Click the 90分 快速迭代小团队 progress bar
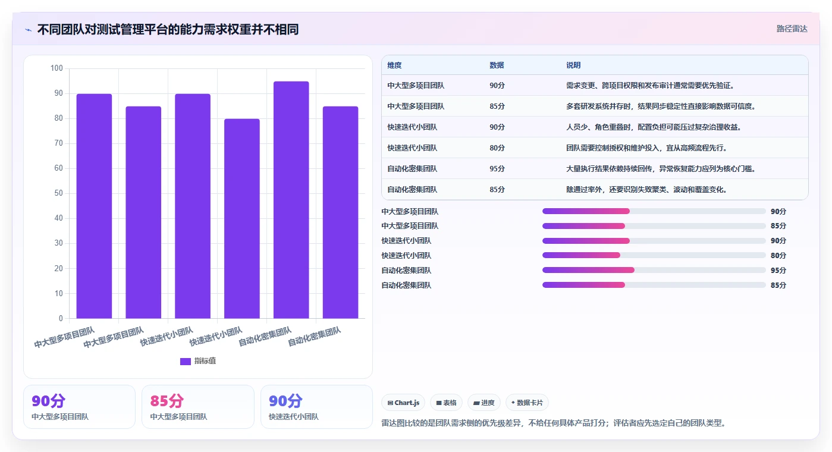This screenshot has width=832, height=452. point(654,241)
